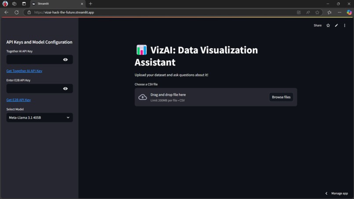This screenshot has width=354, height=199.
Task: Expand the Manage app panel
Action: 336,193
